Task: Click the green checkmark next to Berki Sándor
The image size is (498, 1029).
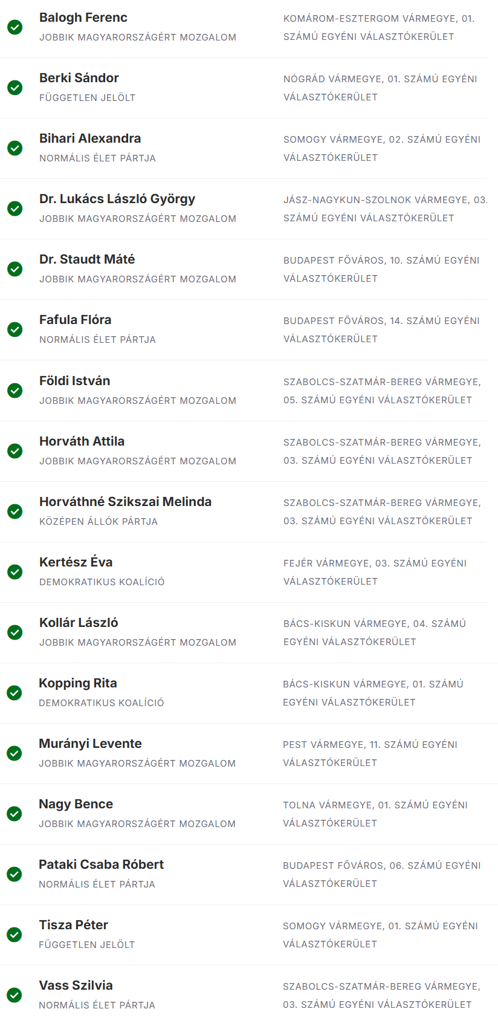Action: (15, 88)
